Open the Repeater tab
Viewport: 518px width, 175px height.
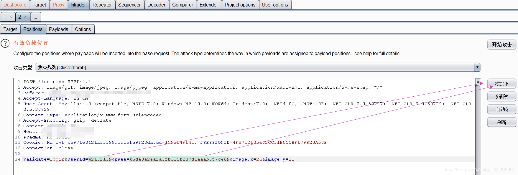[x=102, y=5]
